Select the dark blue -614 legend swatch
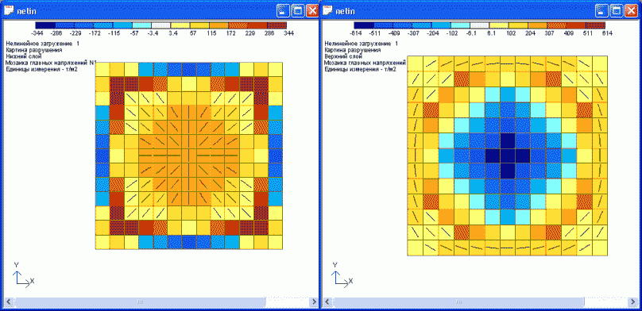This screenshot has height=311, width=642. point(364,25)
